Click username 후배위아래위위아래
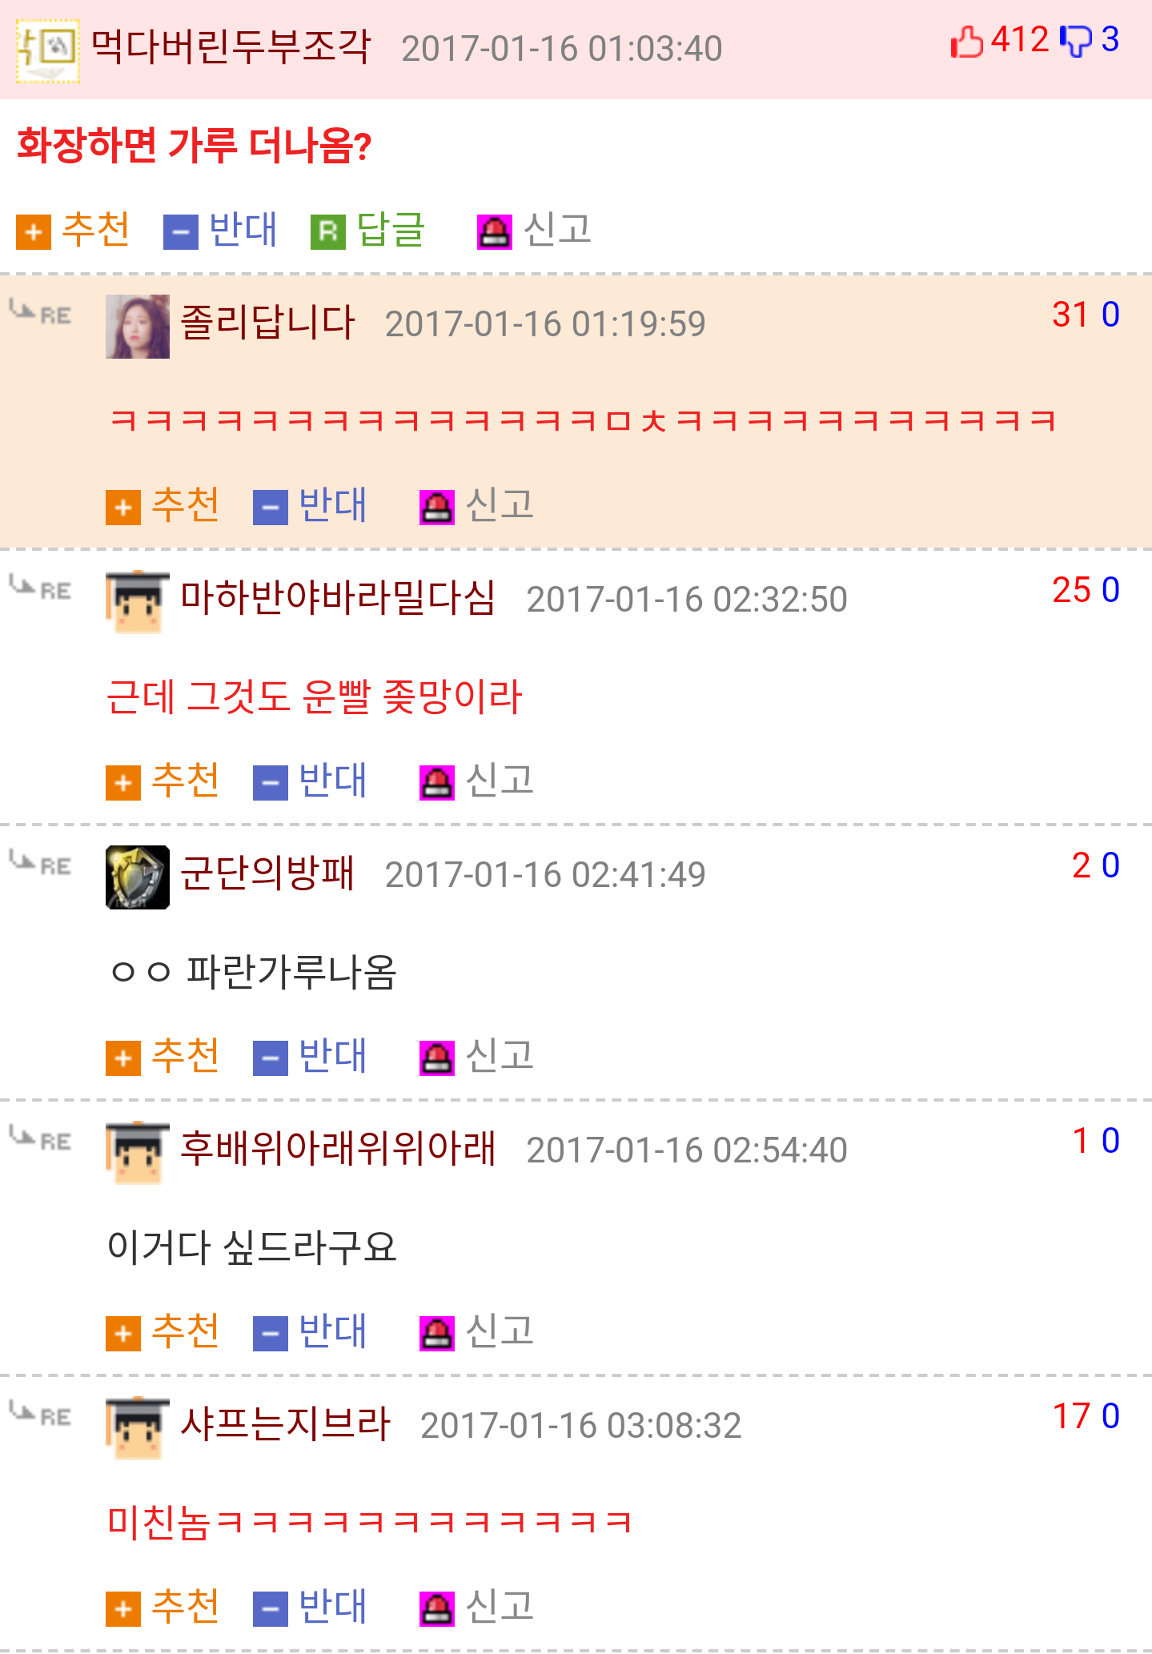 [x=338, y=1149]
